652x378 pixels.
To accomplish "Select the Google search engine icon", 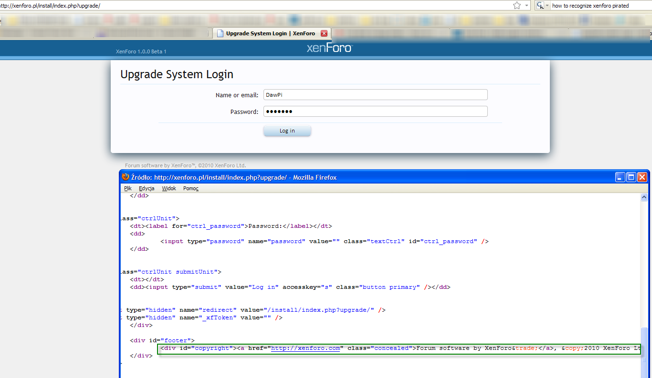I will pyautogui.click(x=541, y=5).
